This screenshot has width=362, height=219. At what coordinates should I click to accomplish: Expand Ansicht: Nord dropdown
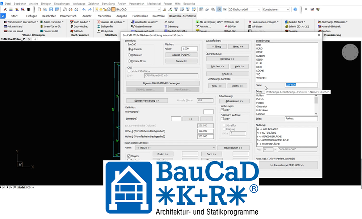[x=304, y=22]
